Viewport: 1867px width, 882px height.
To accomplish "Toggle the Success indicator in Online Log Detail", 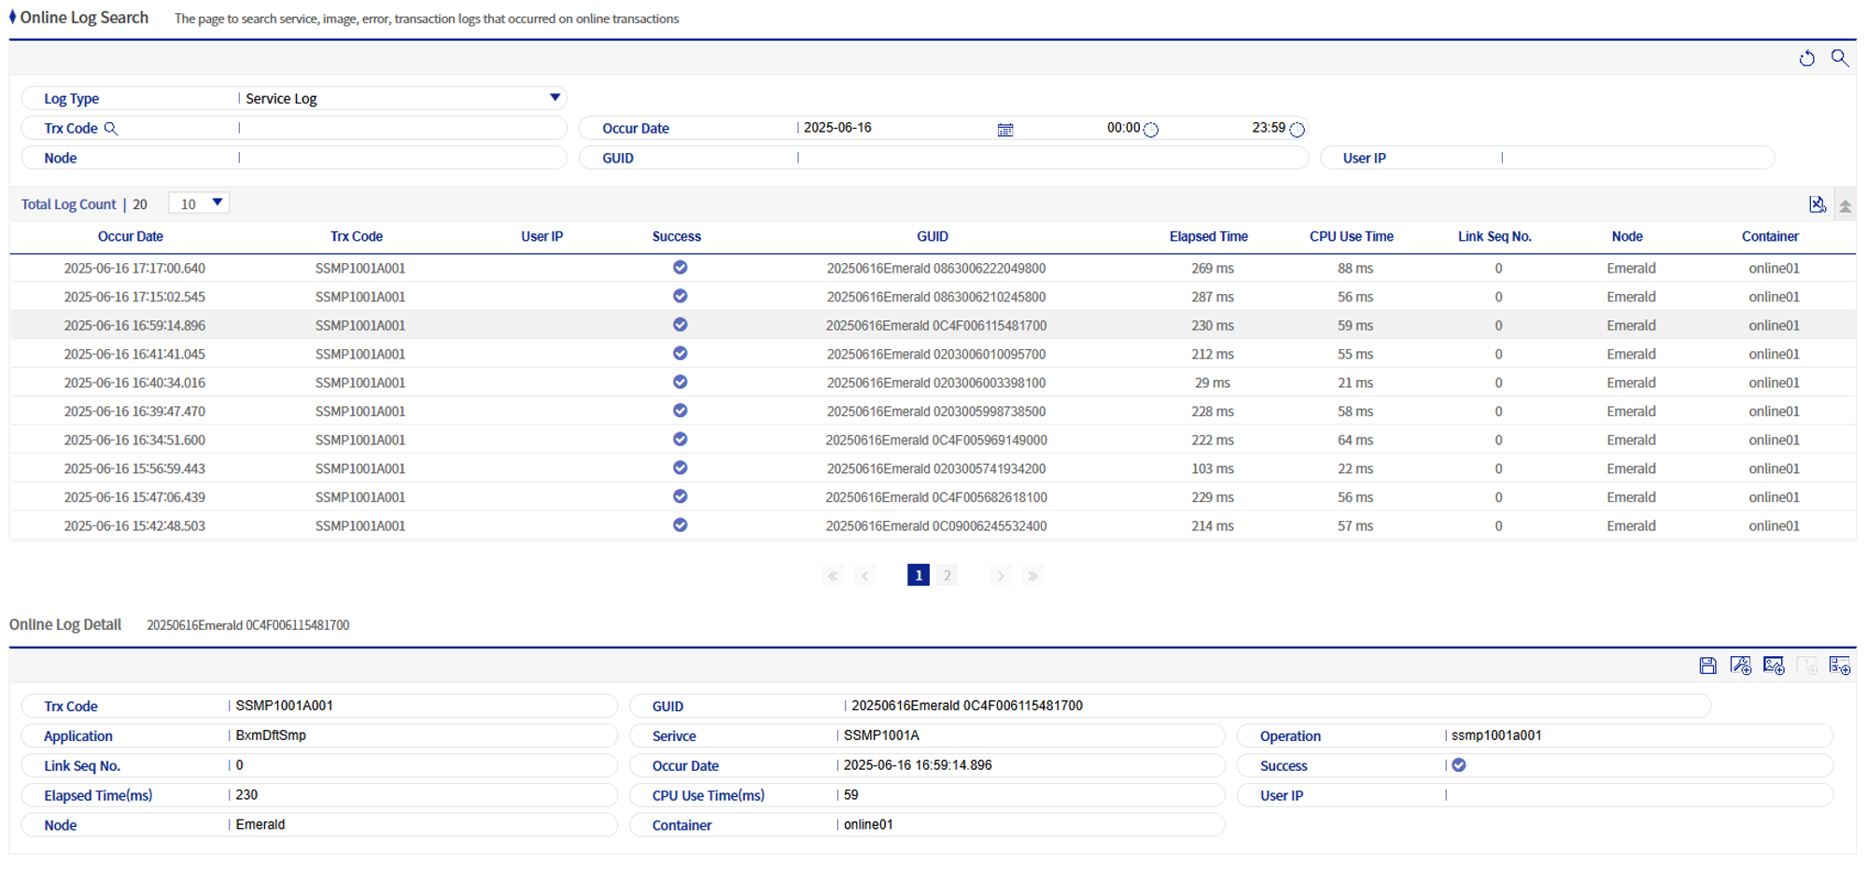I will 1459,764.
